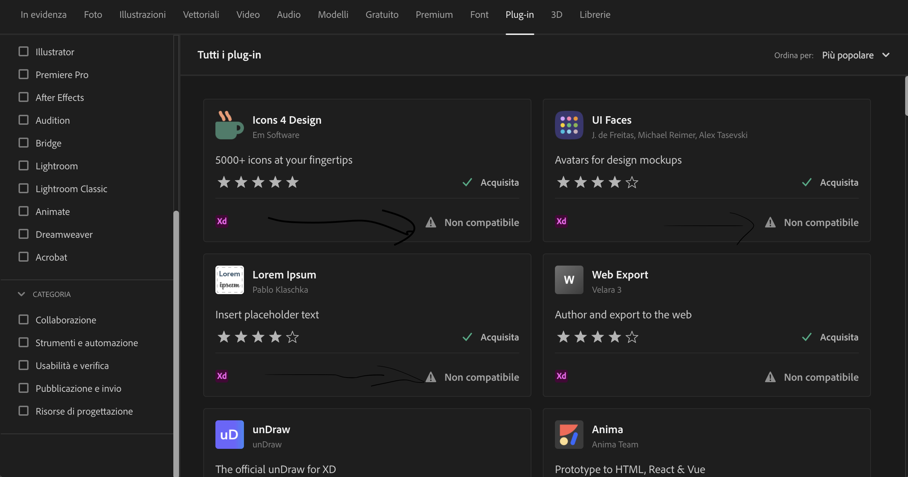
Task: Tick Strumenti e automazione checkbox
Action: coord(24,343)
